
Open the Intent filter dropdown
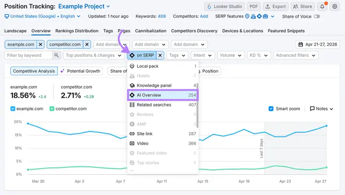pyautogui.click(x=203, y=55)
